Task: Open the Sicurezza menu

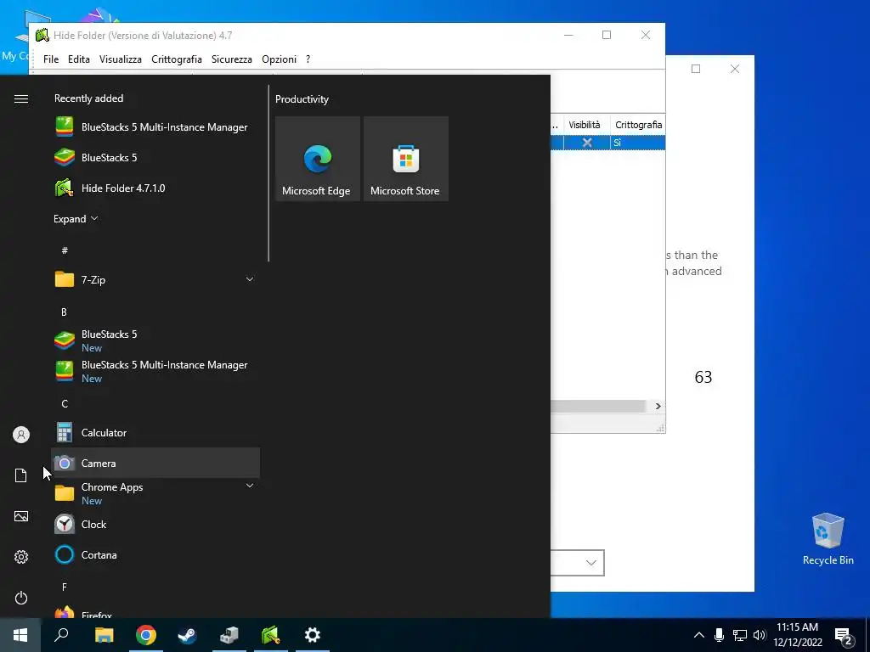Action: pos(231,59)
